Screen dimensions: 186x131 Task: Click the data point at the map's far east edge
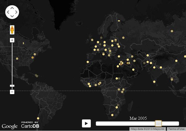tap(184, 57)
